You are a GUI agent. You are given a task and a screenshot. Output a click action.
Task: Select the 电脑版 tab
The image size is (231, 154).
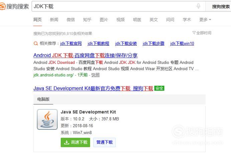43,99
